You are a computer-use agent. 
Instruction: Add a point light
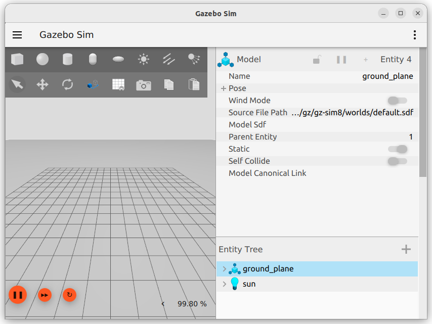(144, 60)
